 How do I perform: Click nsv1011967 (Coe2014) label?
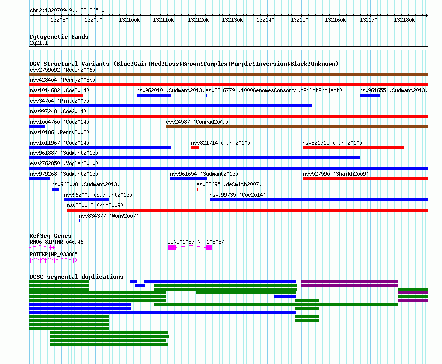(x=60, y=143)
